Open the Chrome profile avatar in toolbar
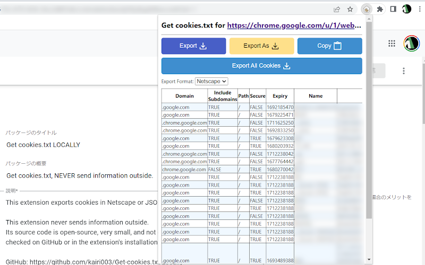 coord(406,9)
